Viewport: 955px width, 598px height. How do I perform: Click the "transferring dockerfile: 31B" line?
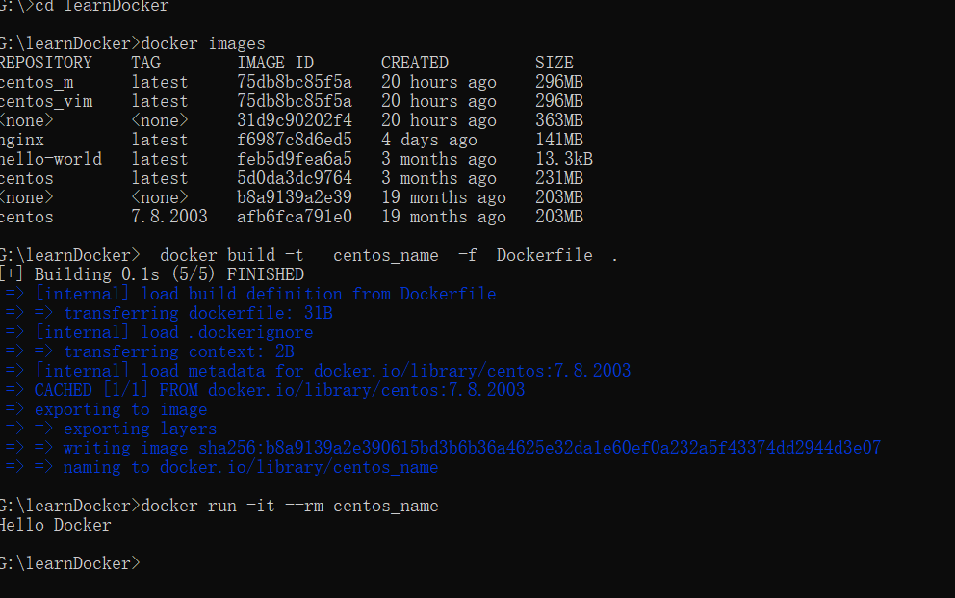(x=197, y=313)
